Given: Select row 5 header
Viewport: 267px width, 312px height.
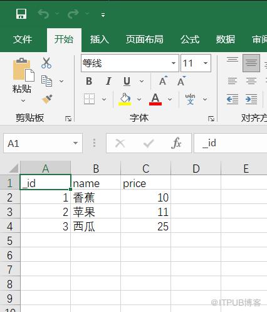Looking at the screenshot, I should [10, 240].
